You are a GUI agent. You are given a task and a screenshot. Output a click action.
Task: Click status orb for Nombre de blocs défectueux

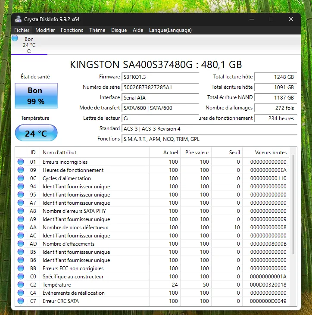[x=21, y=227]
